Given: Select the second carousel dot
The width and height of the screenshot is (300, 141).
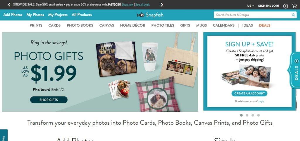Looking at the screenshot, I should tap(247, 115).
